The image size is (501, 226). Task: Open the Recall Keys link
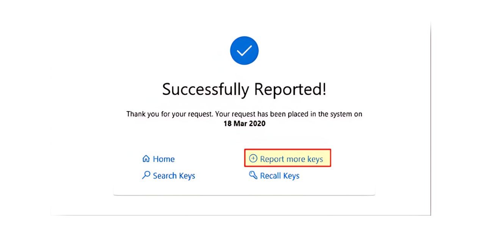279,176
